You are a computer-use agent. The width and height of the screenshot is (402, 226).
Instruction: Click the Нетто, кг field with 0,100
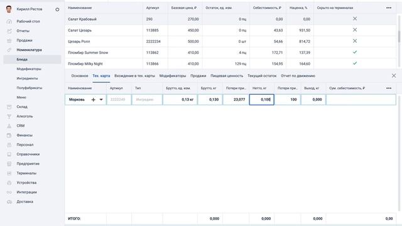pos(262,100)
